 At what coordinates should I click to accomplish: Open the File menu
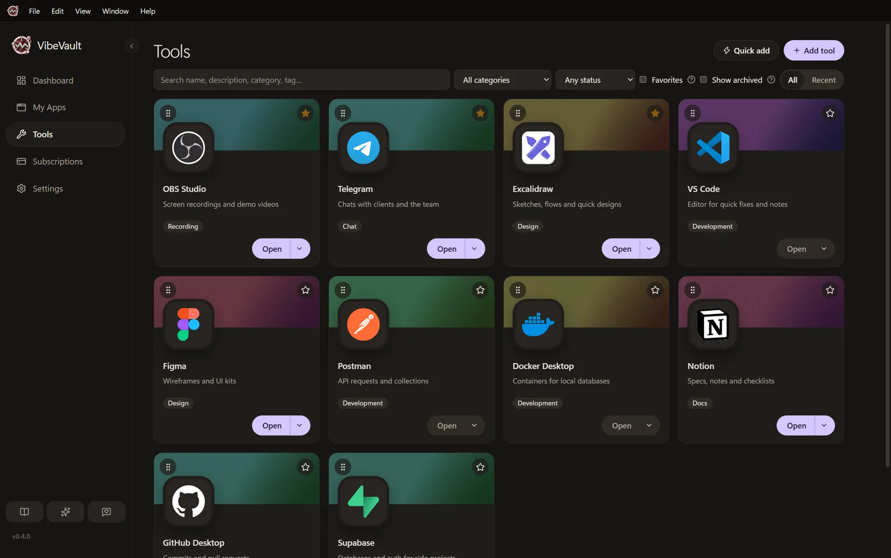35,11
